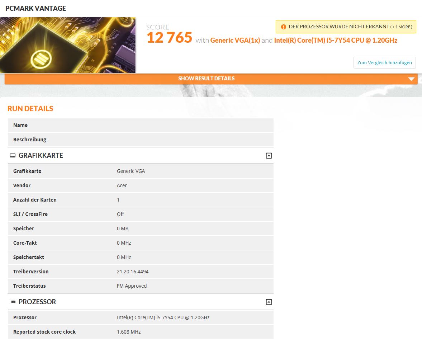Image resolution: width=422 pixels, height=339 pixels.
Task: Click driver version '21.20.16.4494'
Action: [x=132, y=272]
